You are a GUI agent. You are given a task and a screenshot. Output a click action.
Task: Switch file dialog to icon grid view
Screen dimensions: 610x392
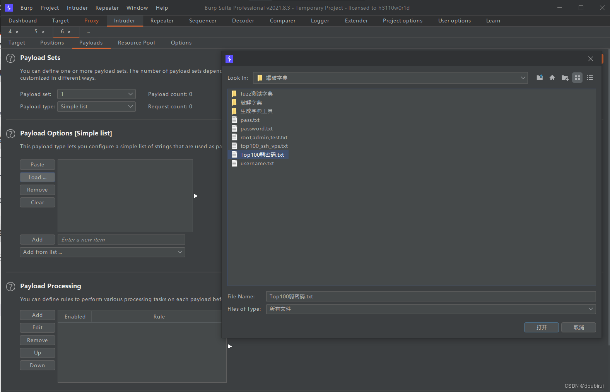pos(578,78)
